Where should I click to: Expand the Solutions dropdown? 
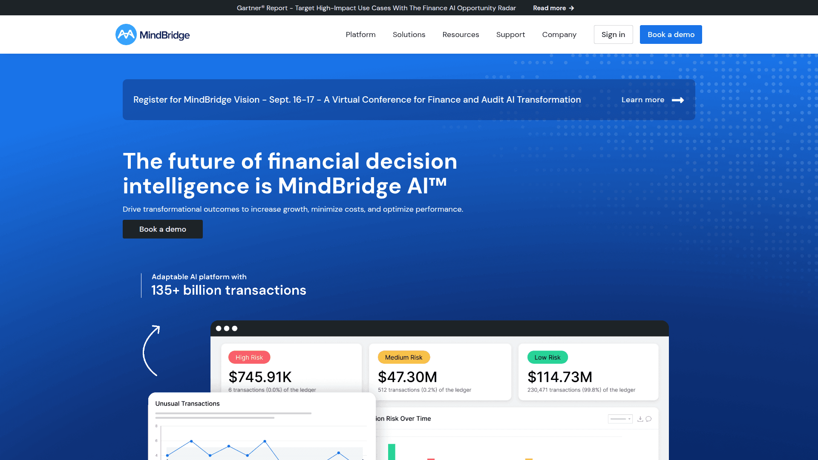pyautogui.click(x=409, y=34)
